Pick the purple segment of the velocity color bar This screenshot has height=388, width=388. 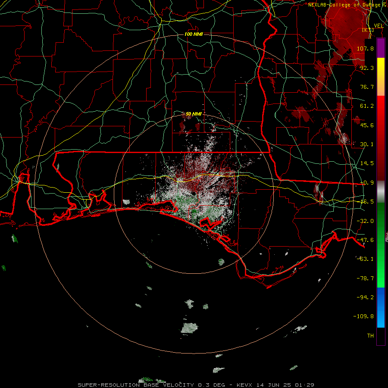coord(381,48)
